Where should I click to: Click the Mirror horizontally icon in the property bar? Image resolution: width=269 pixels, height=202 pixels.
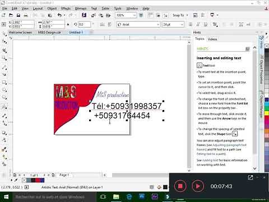[102, 25]
